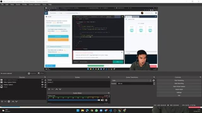
Task: Hide the Display Capture source
Action: pyautogui.click(x=42, y=85)
